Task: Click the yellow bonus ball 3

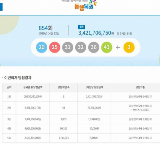Action: [129, 47]
